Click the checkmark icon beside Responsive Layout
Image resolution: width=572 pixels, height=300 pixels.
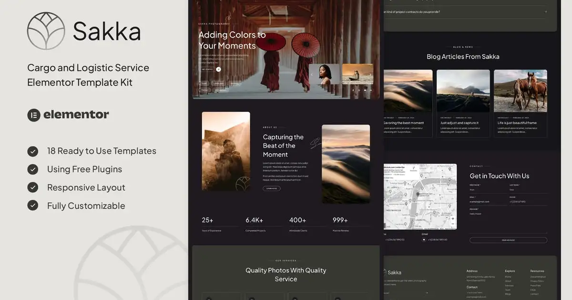point(33,188)
